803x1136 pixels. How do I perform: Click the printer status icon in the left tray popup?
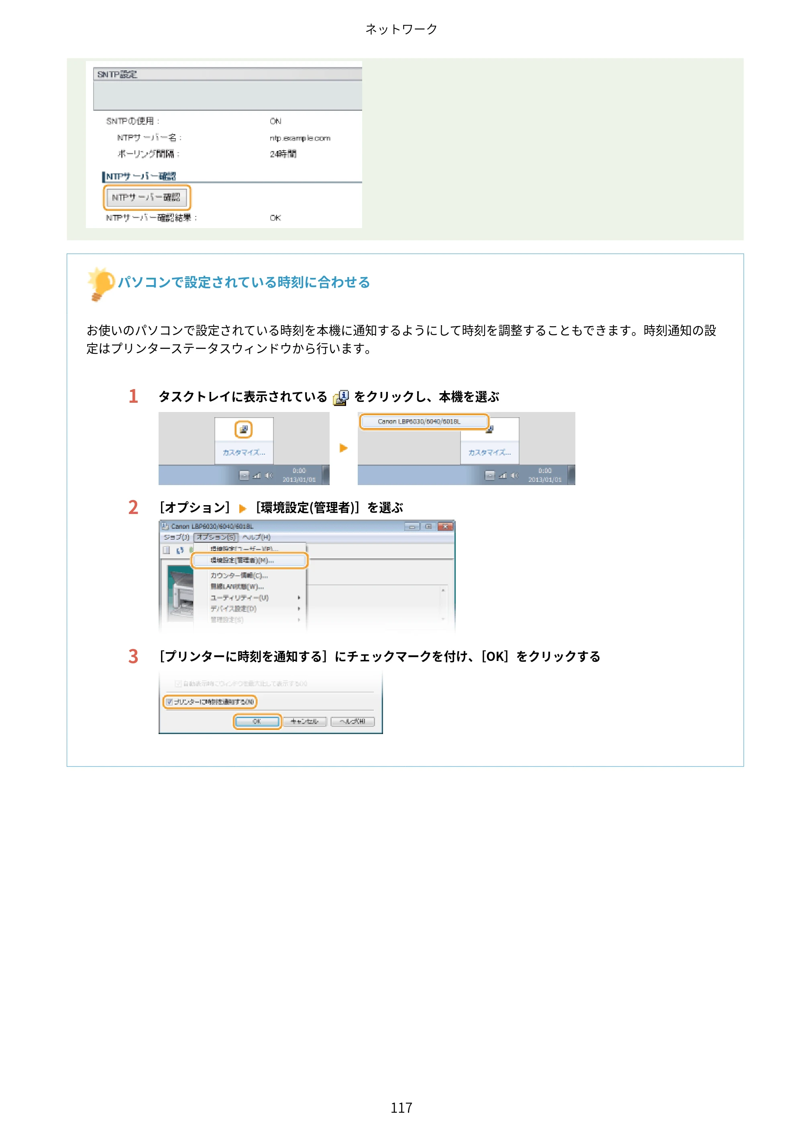pos(243,430)
